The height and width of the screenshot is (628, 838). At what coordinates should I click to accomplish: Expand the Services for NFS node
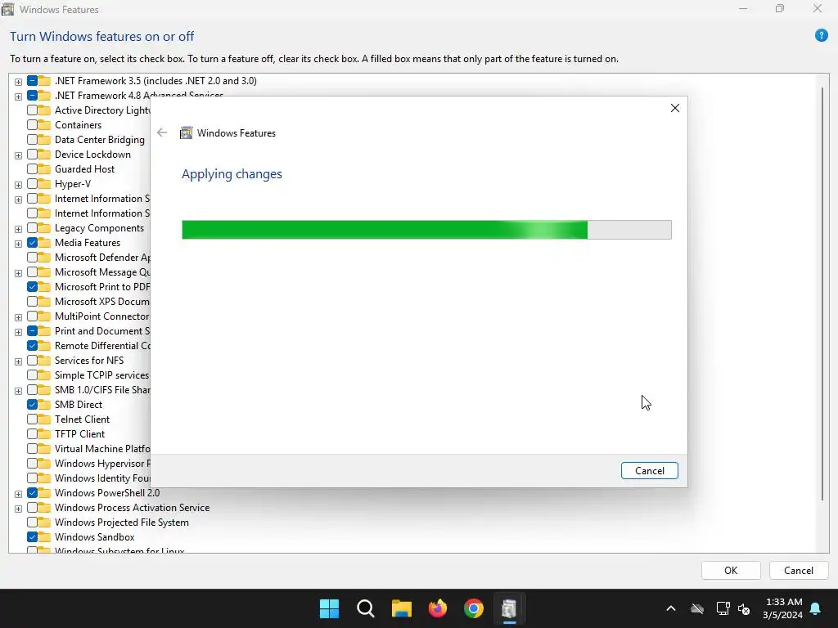[18, 361]
